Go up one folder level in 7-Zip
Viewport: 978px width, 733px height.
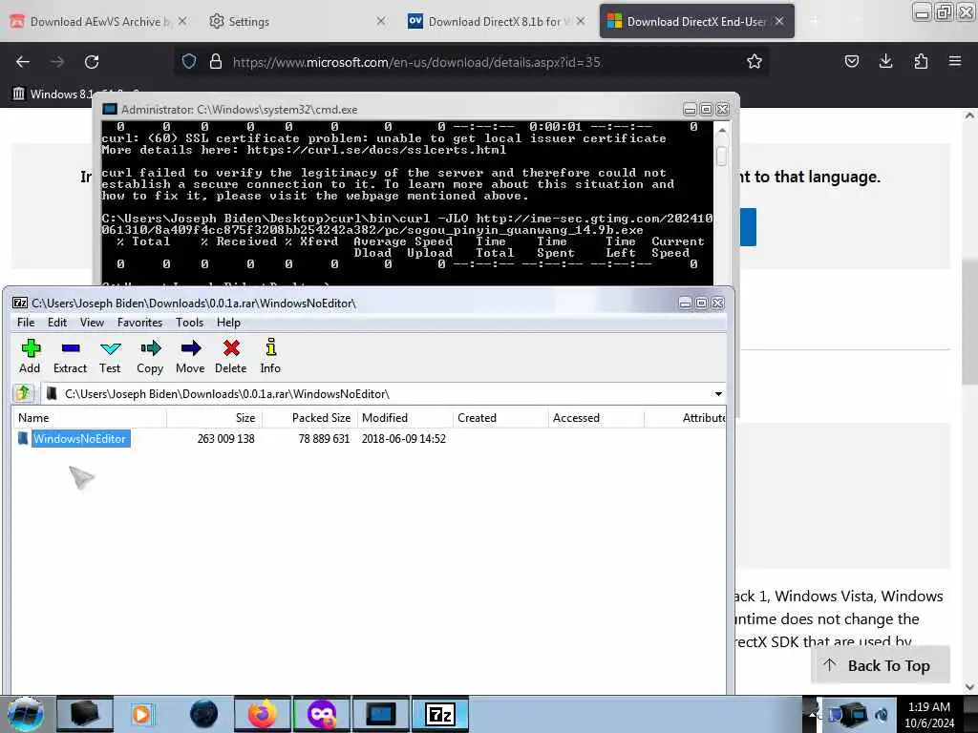click(24, 393)
